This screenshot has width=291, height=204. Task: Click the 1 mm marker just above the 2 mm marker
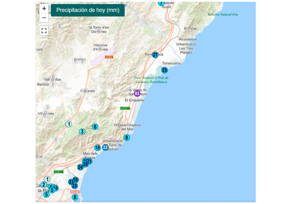point(47,179)
